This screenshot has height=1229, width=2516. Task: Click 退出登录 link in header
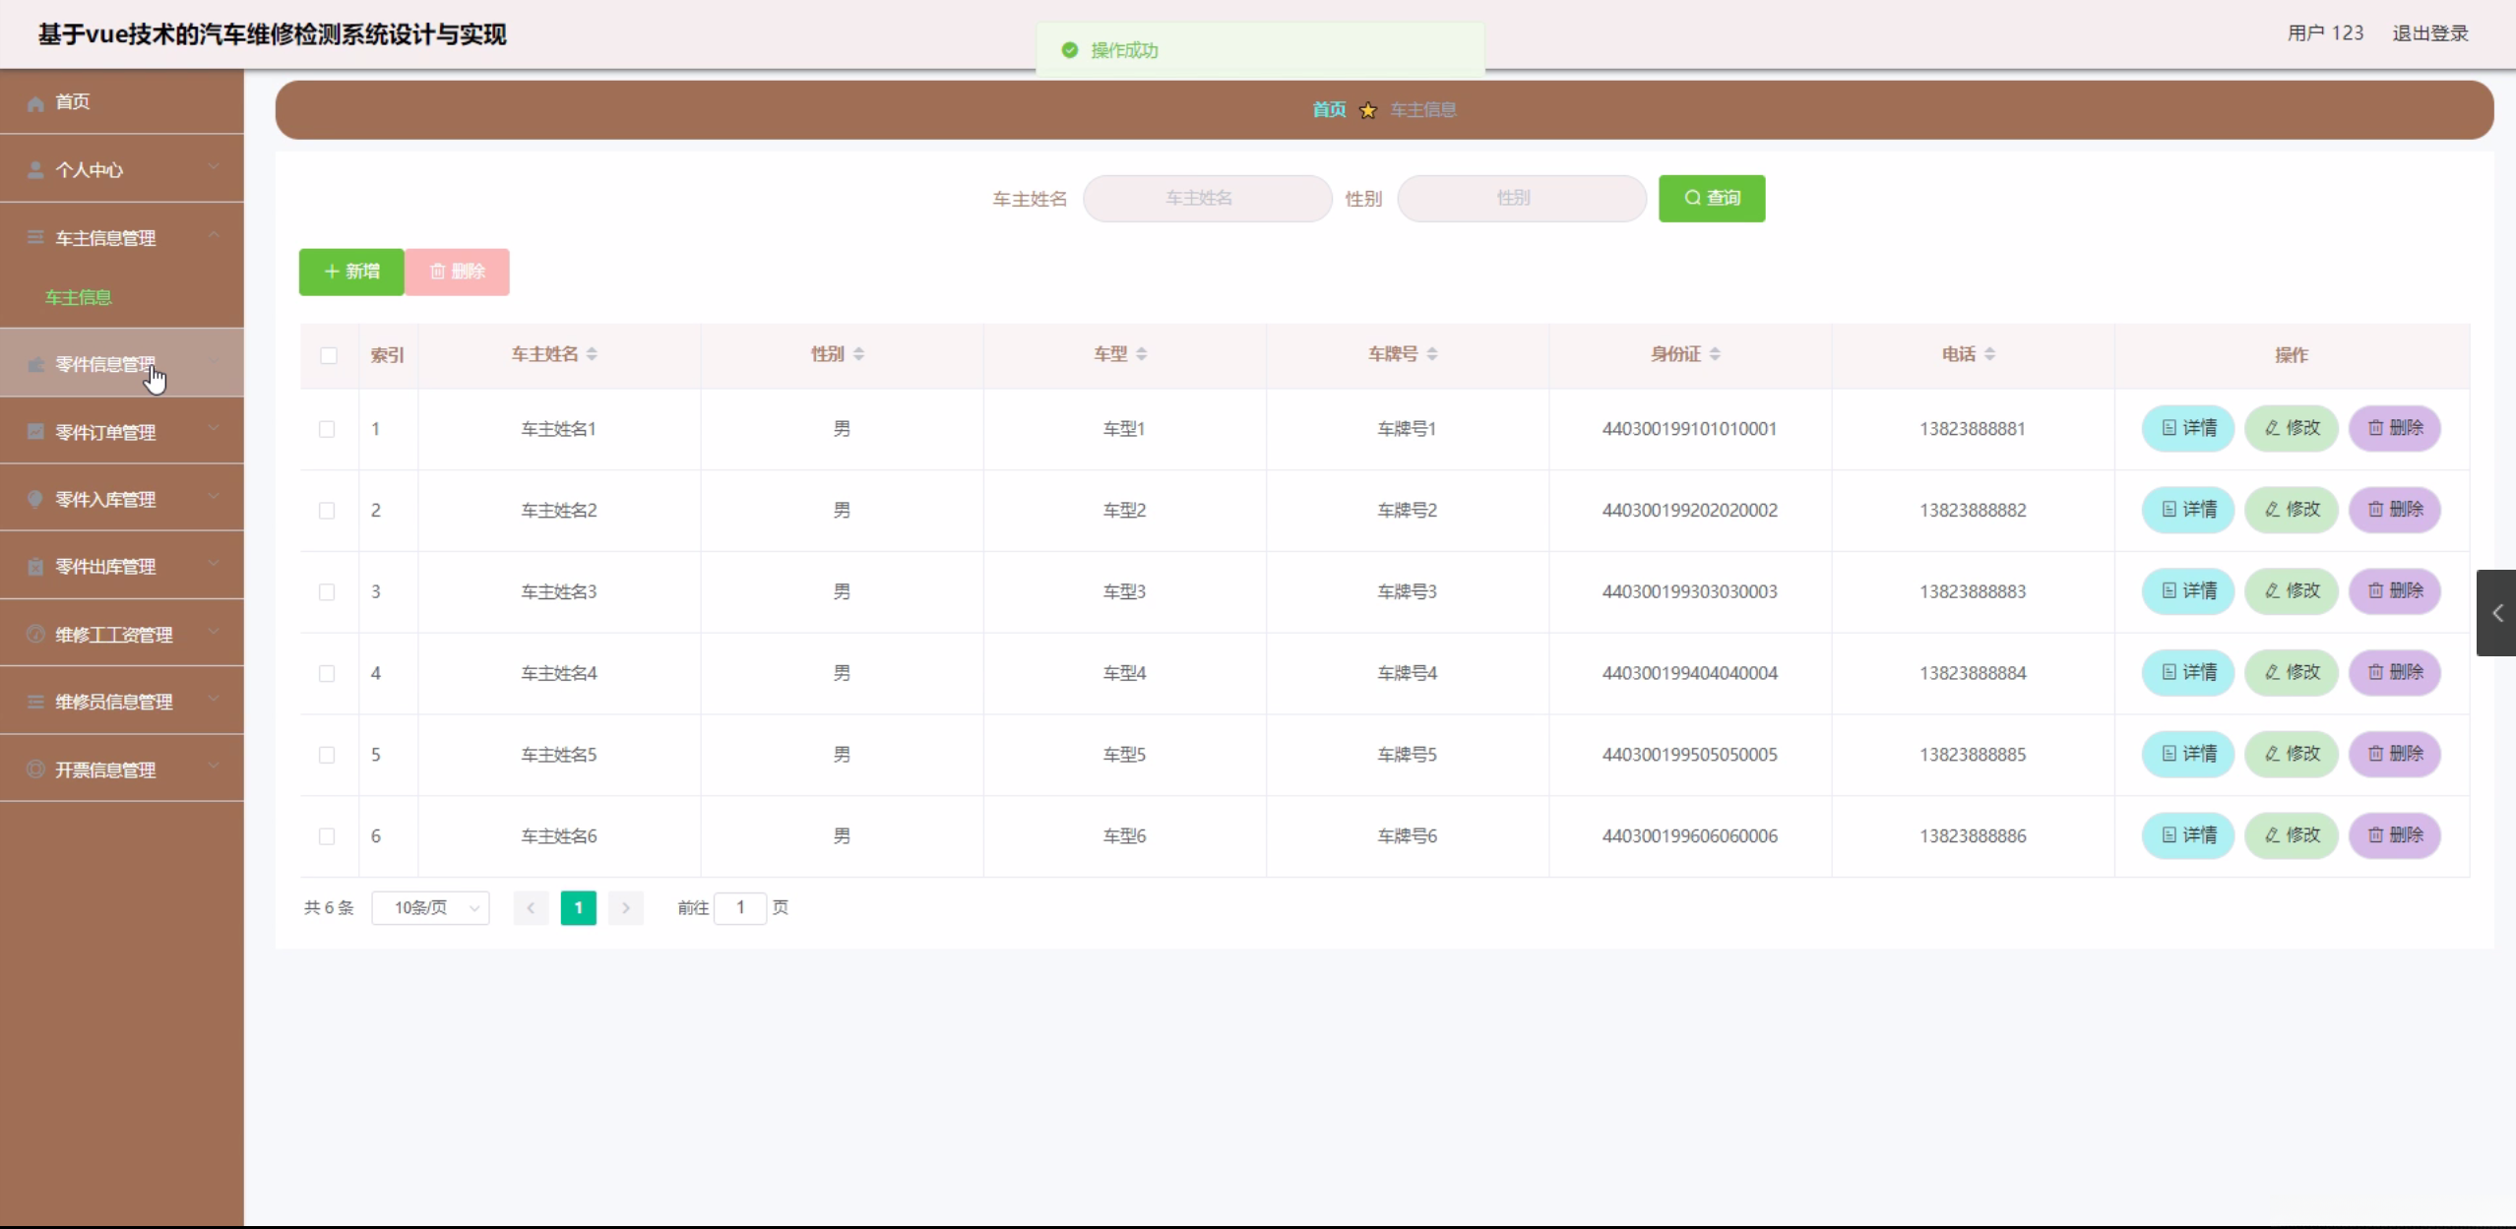[x=2429, y=33]
